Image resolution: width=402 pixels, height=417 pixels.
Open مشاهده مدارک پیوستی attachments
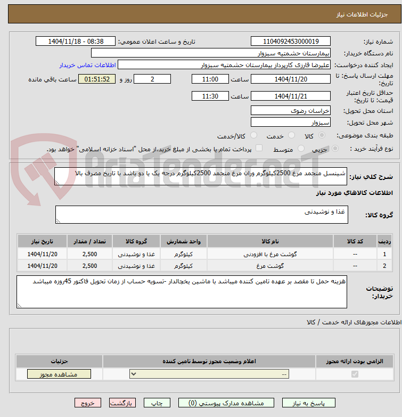coord(226,403)
